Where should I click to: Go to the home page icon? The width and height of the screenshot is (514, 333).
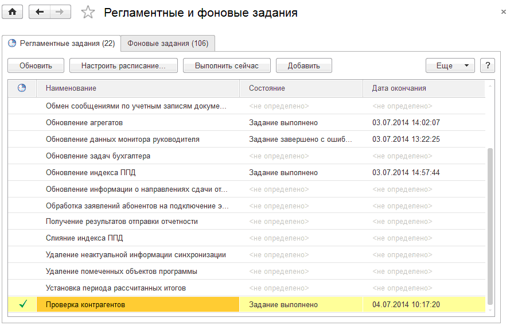pyautogui.click(x=13, y=12)
